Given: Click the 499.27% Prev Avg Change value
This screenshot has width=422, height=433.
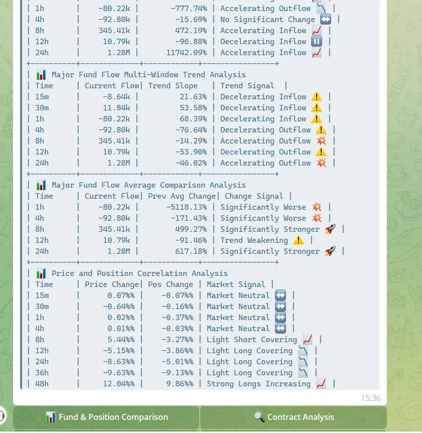Looking at the screenshot, I should coord(191,229).
